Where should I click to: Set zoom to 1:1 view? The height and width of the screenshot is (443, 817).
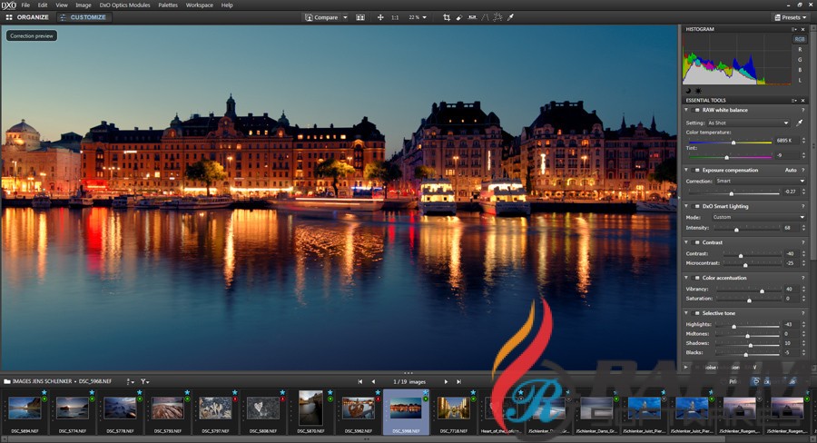click(x=395, y=17)
